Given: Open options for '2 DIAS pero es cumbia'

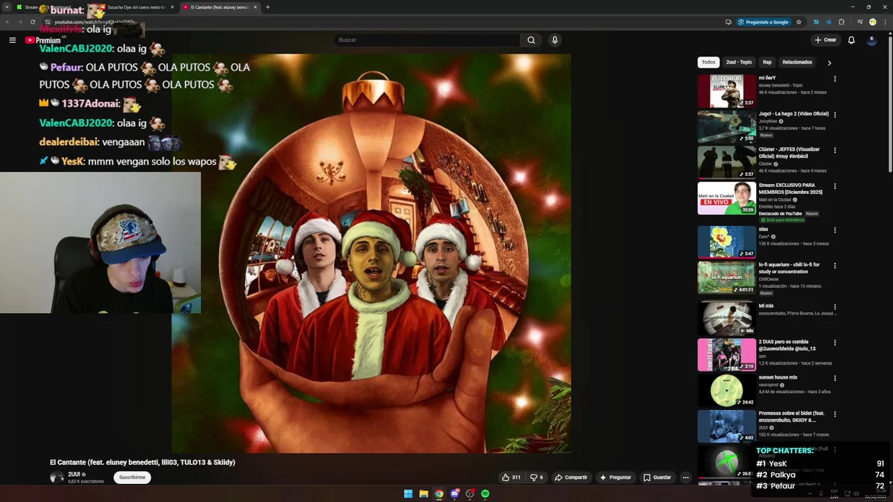Looking at the screenshot, I should (x=834, y=343).
